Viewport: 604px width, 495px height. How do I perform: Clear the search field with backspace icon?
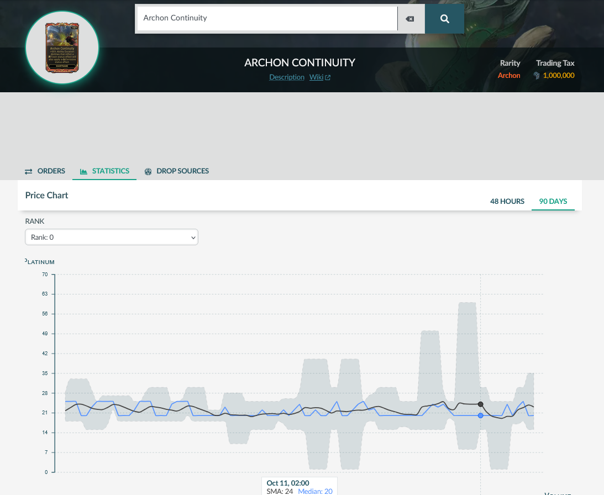[410, 19]
